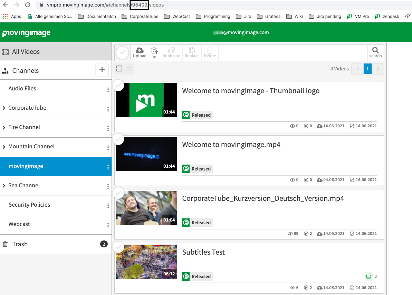This screenshot has height=295, width=412.
Task: Open options menu for Sea Channel
Action: 108,186
